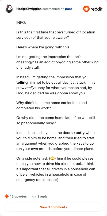This screenshot has width=107, height=216.
Task: Click the "Here's where I'm going with this." sentence
Action: click(43, 47)
